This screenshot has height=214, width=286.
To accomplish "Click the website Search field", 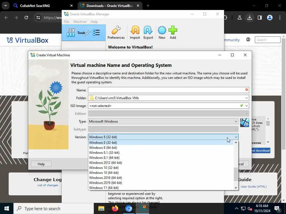I will [x=267, y=40].
